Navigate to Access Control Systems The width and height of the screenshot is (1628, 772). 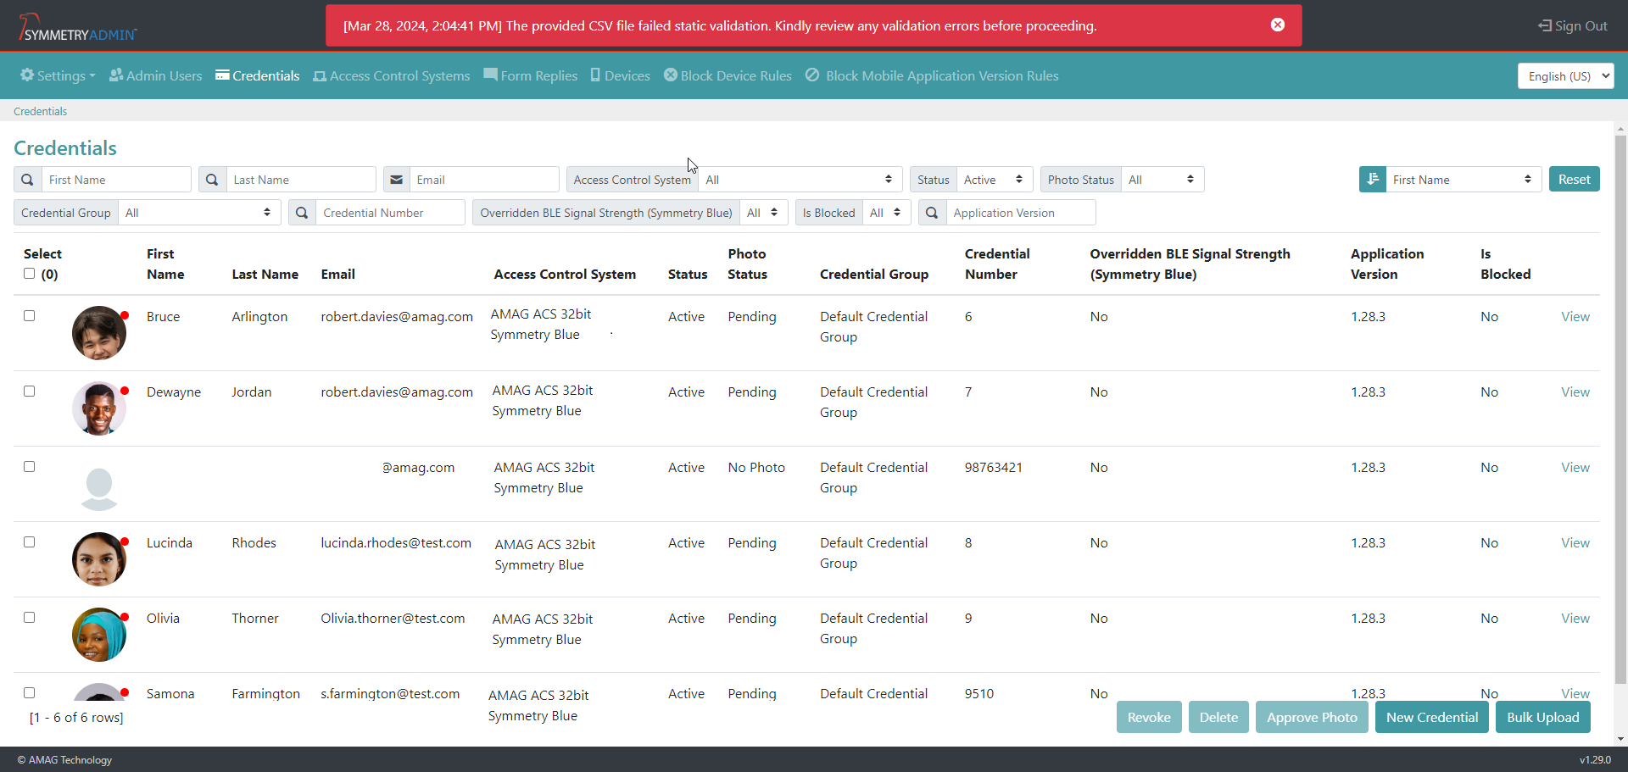point(392,75)
